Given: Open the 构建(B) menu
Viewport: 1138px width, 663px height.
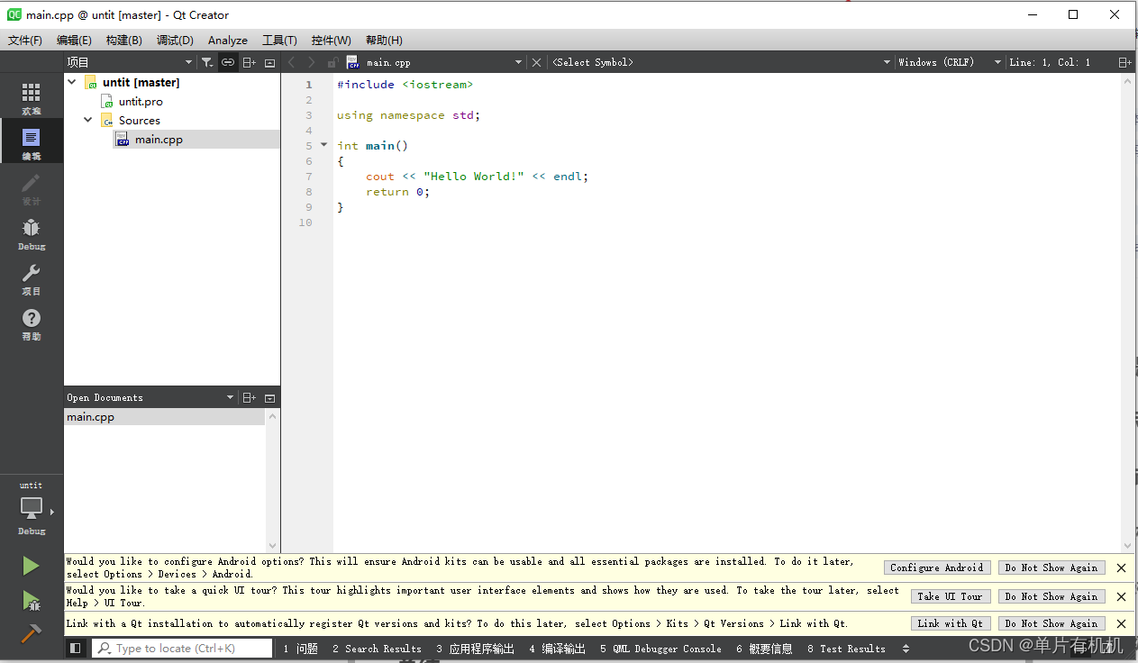Looking at the screenshot, I should 124,40.
